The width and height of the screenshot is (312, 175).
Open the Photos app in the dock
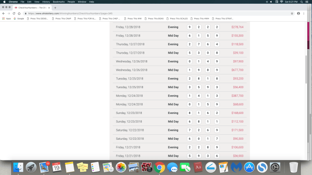pyautogui.click(x=121, y=168)
